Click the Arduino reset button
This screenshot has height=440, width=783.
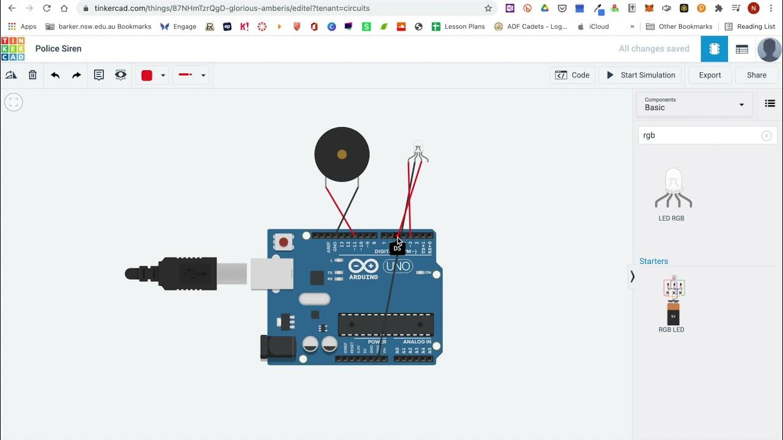(283, 242)
